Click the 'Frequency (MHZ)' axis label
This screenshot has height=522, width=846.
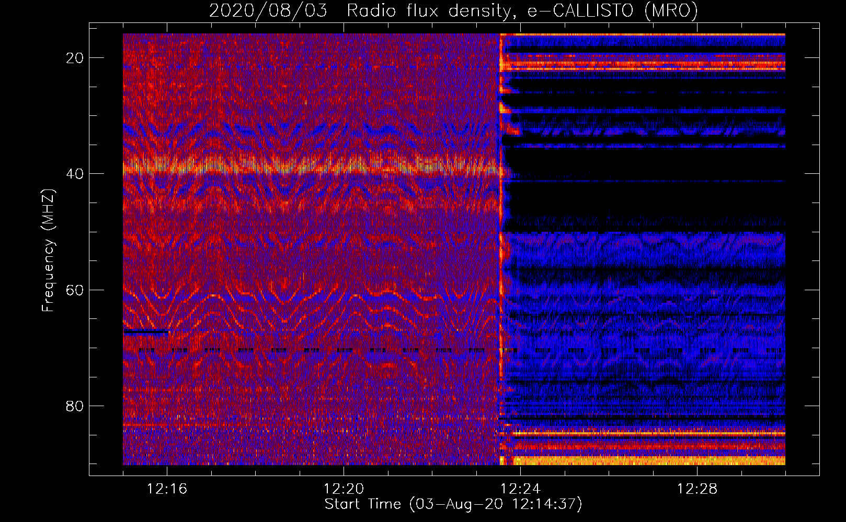coord(48,251)
